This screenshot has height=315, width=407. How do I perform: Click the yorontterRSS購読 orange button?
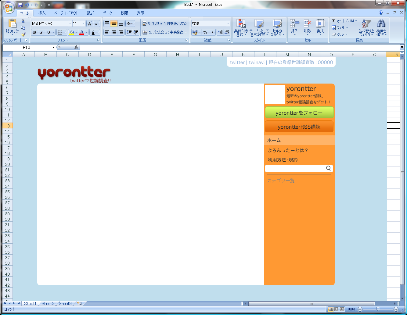[299, 127]
